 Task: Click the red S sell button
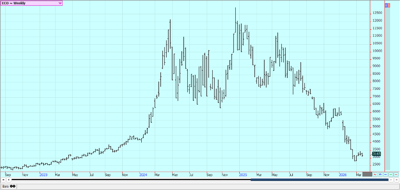(389, 6)
